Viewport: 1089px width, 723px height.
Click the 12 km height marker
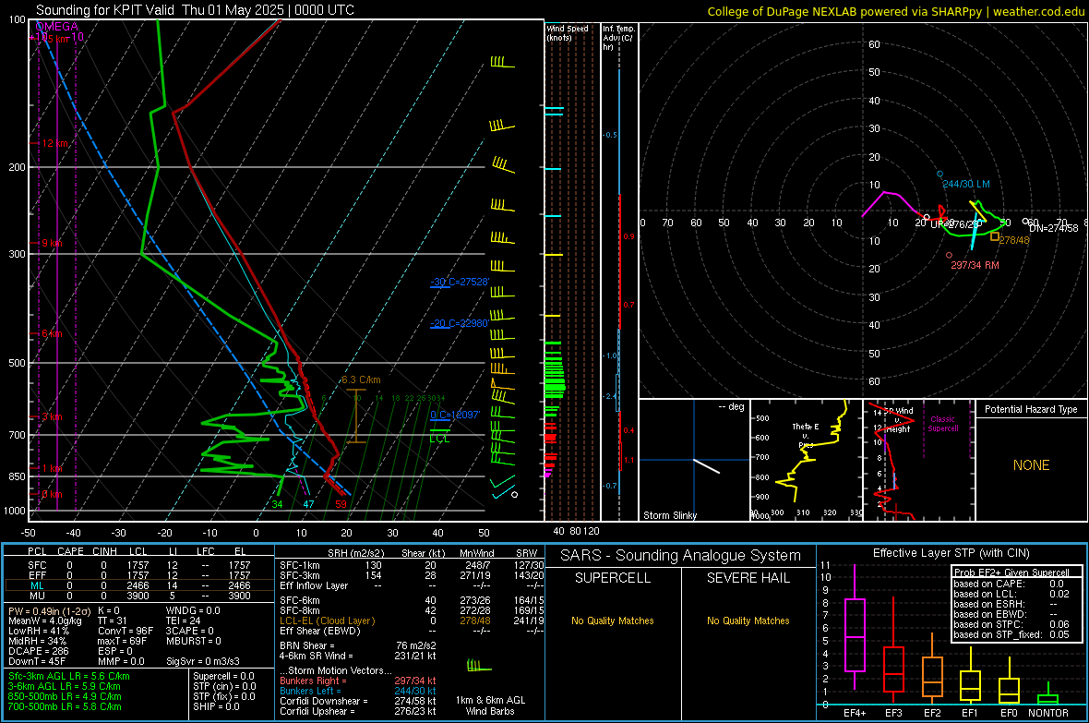[x=55, y=143]
